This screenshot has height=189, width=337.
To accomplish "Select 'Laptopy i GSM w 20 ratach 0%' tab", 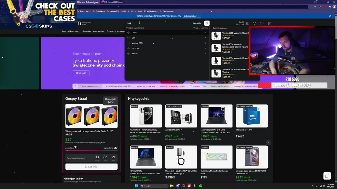I will pyautogui.click(x=117, y=86).
